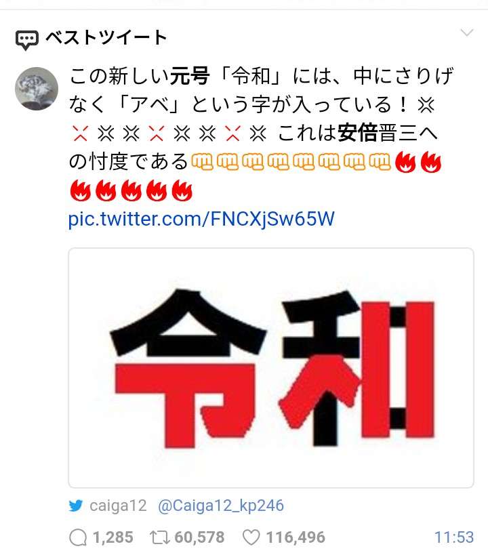
Task: Like the tweet with heart icon
Action: 251,537
